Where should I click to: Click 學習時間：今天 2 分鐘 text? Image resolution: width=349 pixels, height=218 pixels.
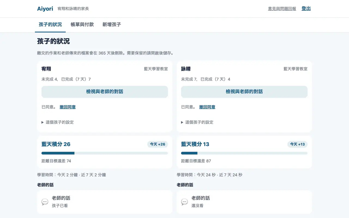[71, 175]
